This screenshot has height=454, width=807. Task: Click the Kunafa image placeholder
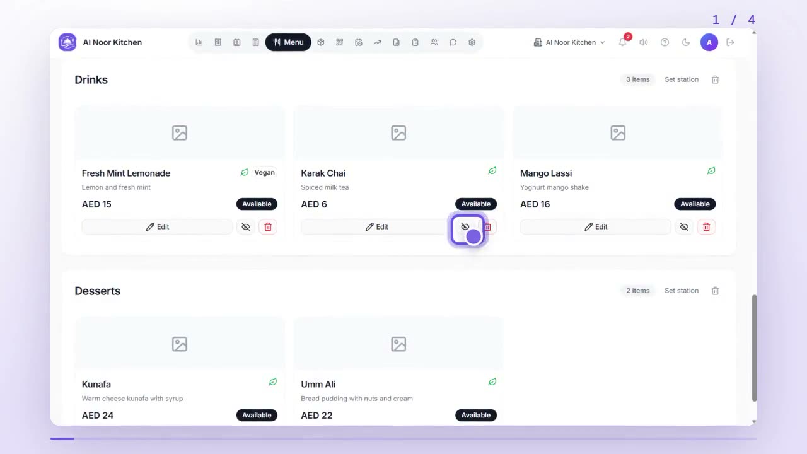pos(180,344)
